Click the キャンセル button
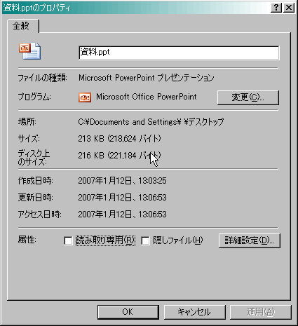 (x=194, y=312)
